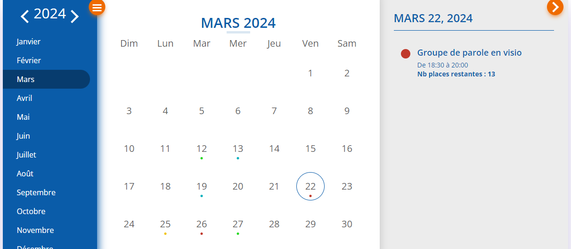Switch to Juillet in the sidebar
The height and width of the screenshot is (249, 571).
click(x=26, y=155)
